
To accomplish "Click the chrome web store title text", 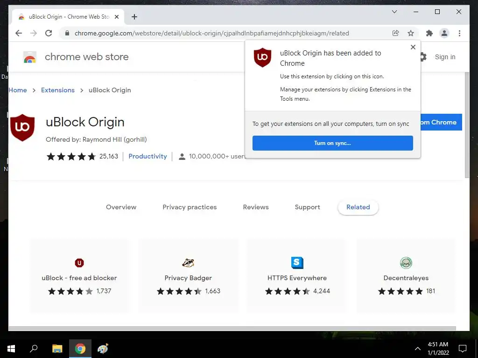I will tap(86, 57).
